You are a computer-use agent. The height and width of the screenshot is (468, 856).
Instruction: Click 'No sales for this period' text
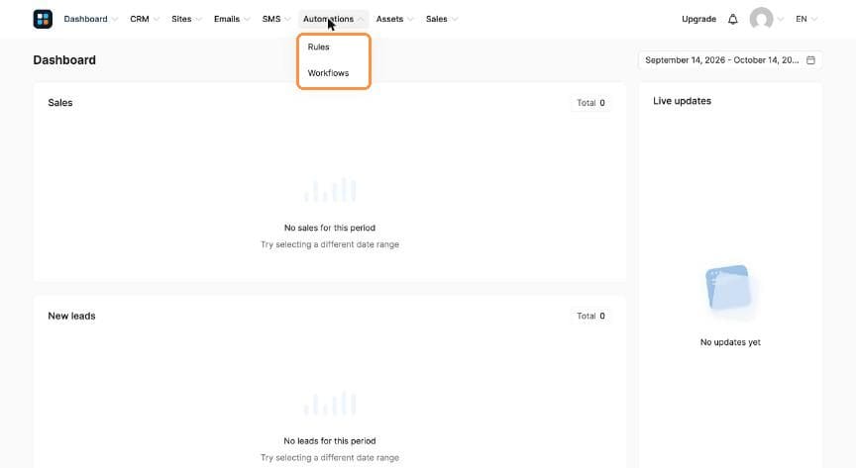[x=330, y=228]
